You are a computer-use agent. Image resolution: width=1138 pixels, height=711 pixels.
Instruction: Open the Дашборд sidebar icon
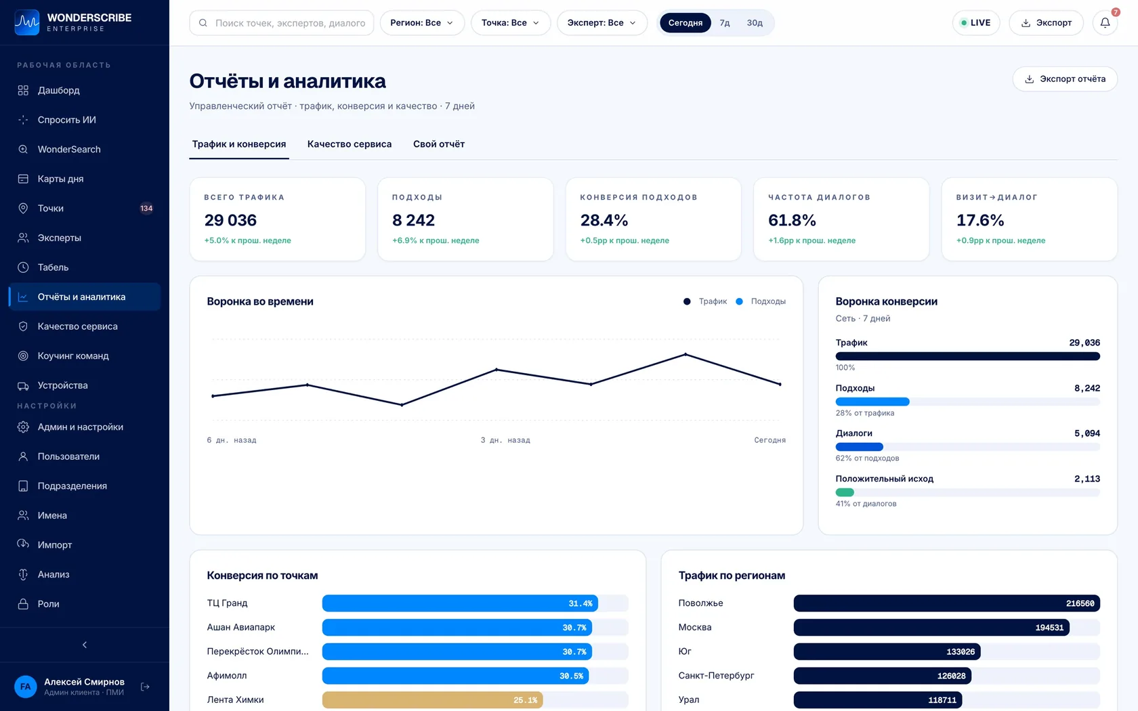[23, 90]
